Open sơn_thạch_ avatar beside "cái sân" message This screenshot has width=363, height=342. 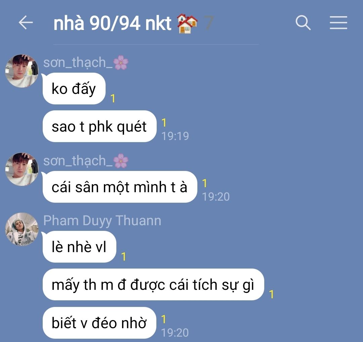click(22, 169)
